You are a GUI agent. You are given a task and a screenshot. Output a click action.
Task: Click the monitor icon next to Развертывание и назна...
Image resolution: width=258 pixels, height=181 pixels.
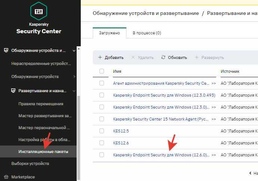click(x=13, y=91)
